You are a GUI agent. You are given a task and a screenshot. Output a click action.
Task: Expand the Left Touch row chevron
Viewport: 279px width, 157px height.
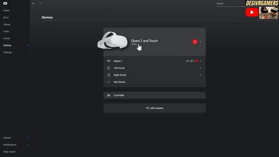[x=201, y=68]
